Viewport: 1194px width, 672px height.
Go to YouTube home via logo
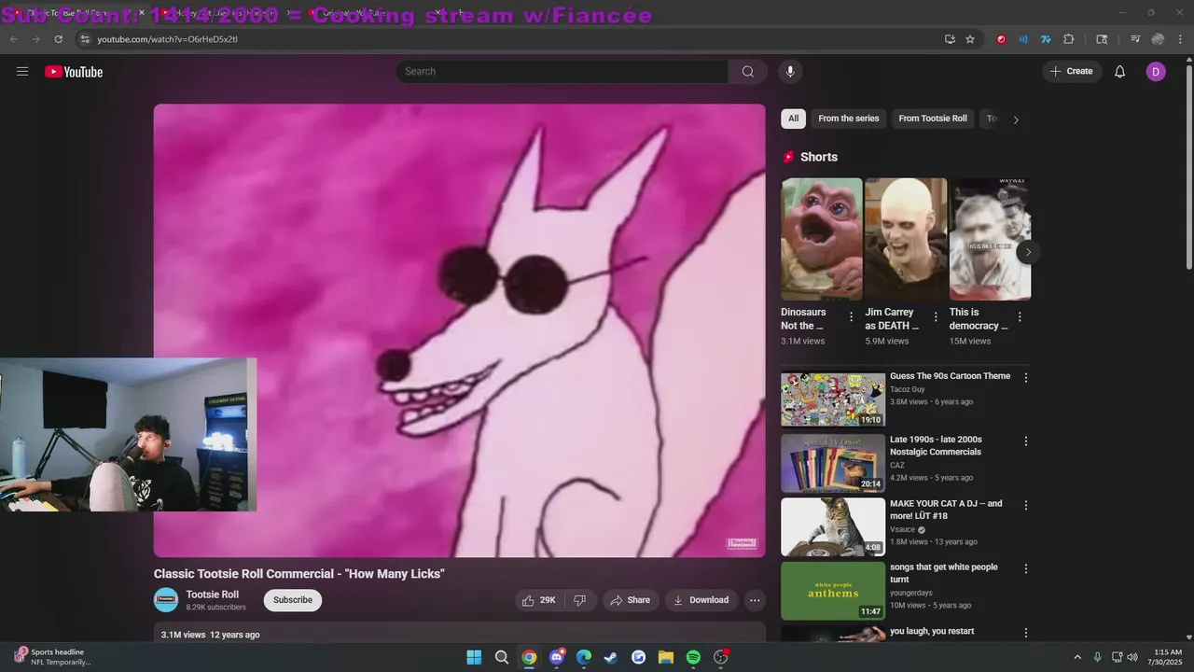pyautogui.click(x=74, y=72)
